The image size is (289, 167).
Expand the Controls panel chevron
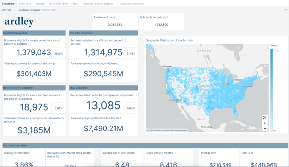[x=286, y=10]
